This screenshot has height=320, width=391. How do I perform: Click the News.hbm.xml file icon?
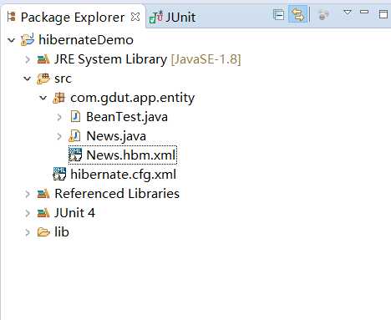(x=75, y=155)
